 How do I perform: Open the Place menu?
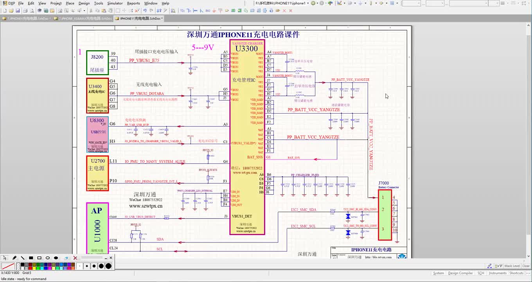coord(70,3)
